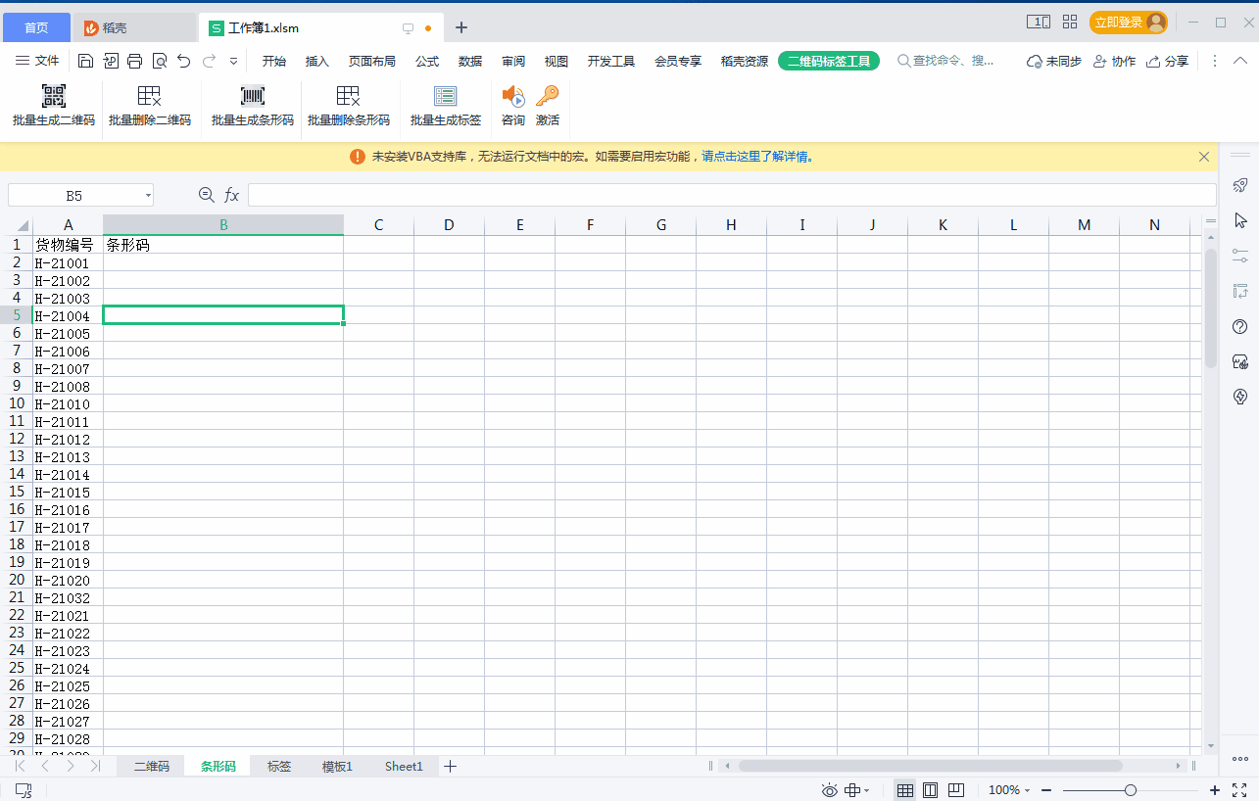Click the 协作 collaborate button
1259x801 pixels.
pos(1114,61)
